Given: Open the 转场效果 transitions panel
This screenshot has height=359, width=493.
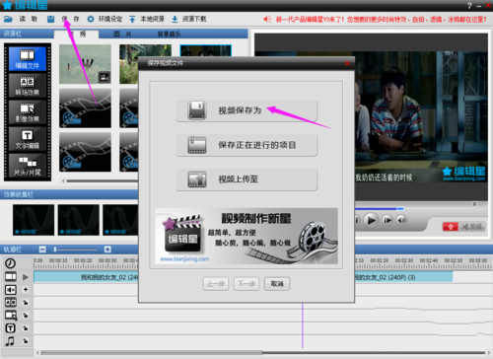Looking at the screenshot, I should [x=28, y=86].
